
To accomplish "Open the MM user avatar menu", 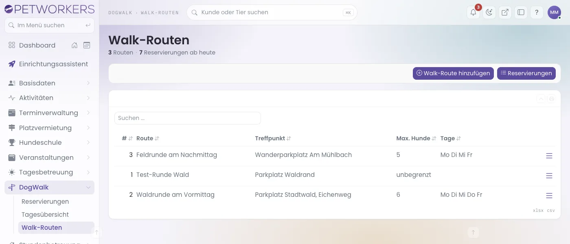I will 554,12.
